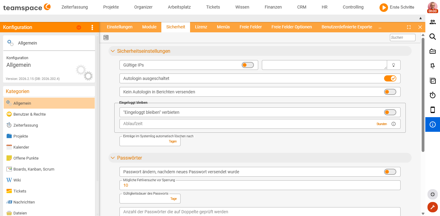Collapse the Sicherheitseinstellungen section
Viewport: 440px width, 216px height.
click(113, 51)
